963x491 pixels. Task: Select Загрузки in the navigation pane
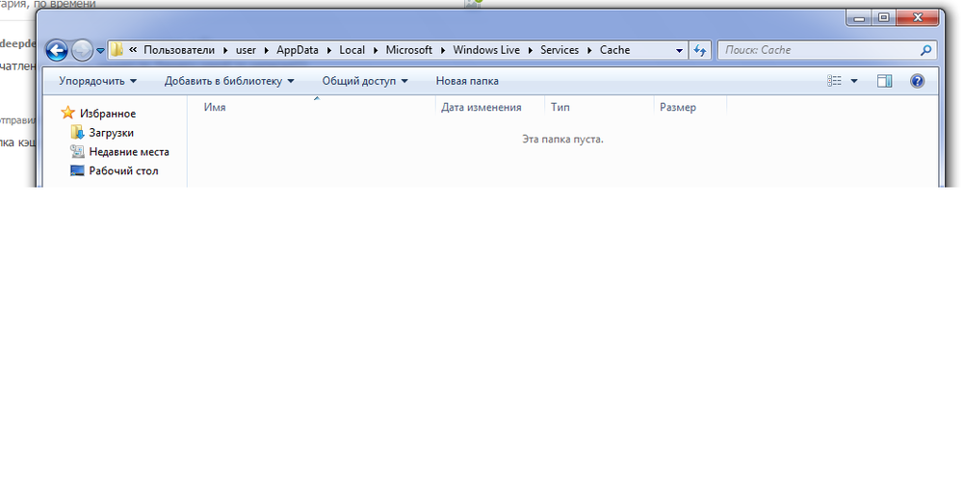pyautogui.click(x=111, y=133)
